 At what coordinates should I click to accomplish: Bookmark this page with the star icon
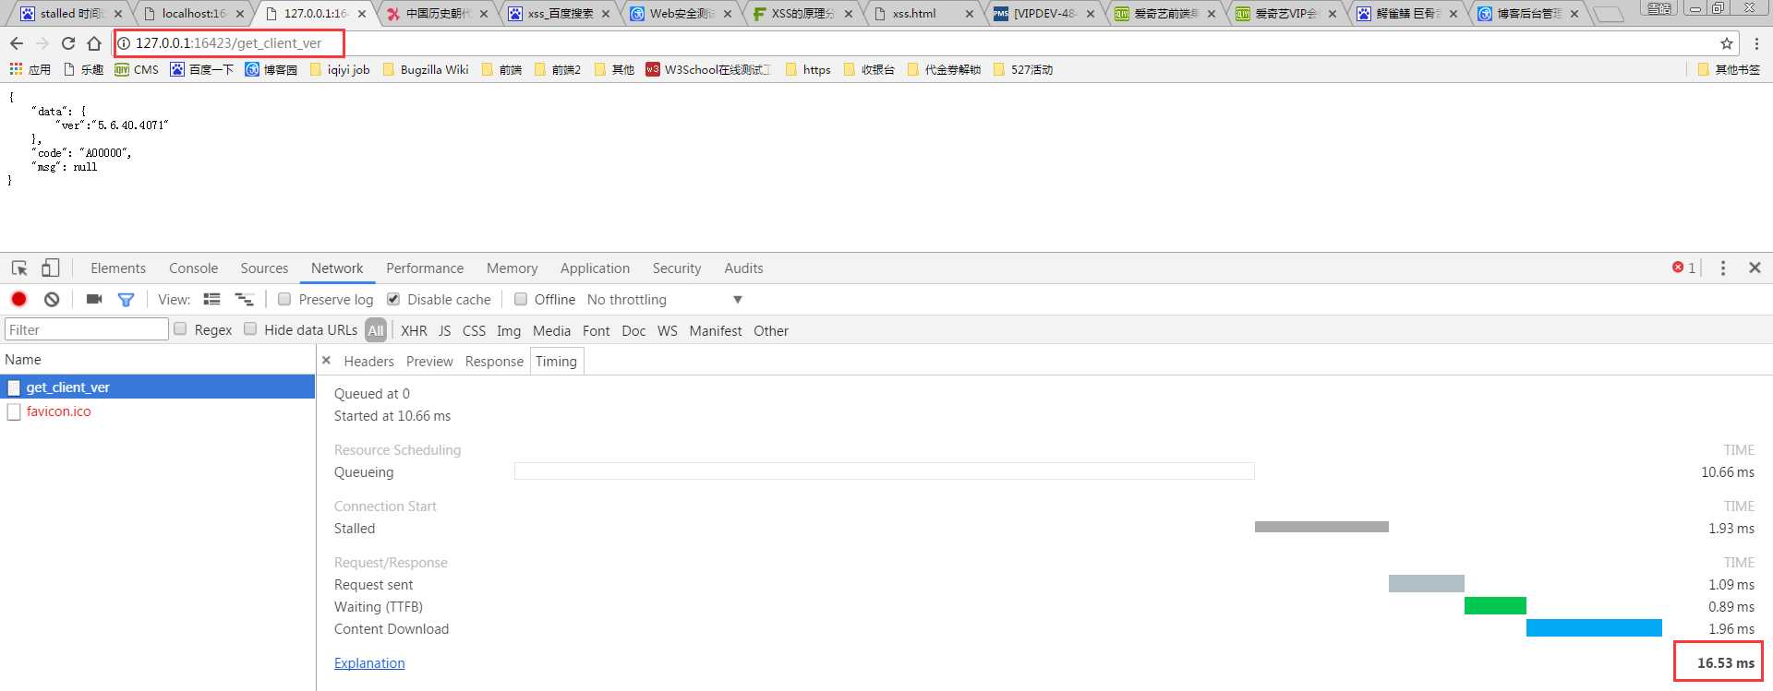point(1726,43)
